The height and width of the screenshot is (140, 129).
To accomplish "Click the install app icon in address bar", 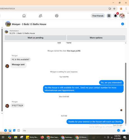I will click(x=110, y=9).
